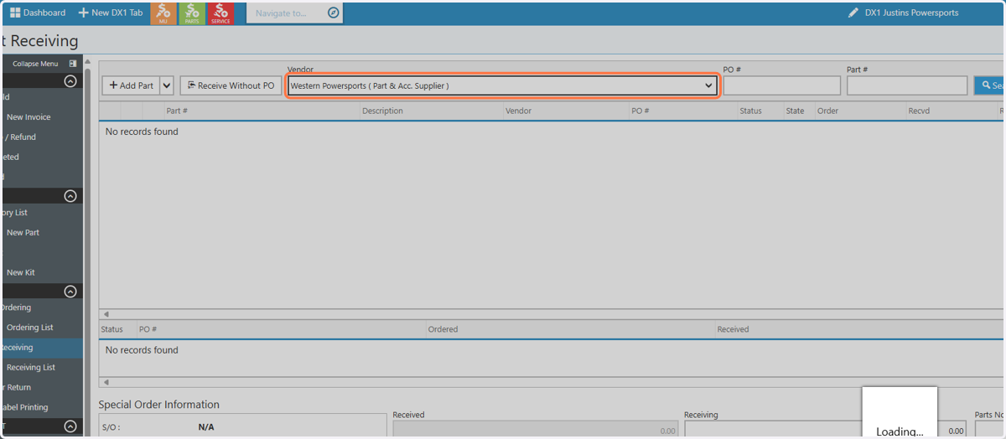
Task: Click into the Navigate to field
Action: pos(285,13)
